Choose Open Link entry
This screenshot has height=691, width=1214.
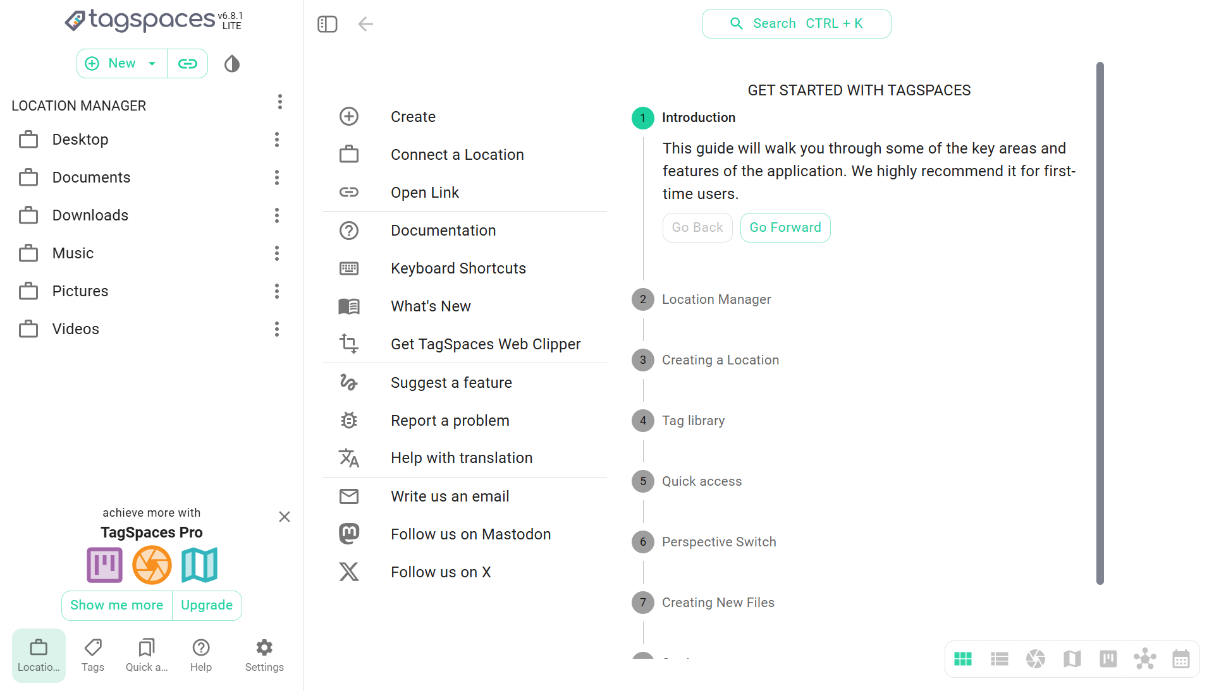[x=465, y=193]
